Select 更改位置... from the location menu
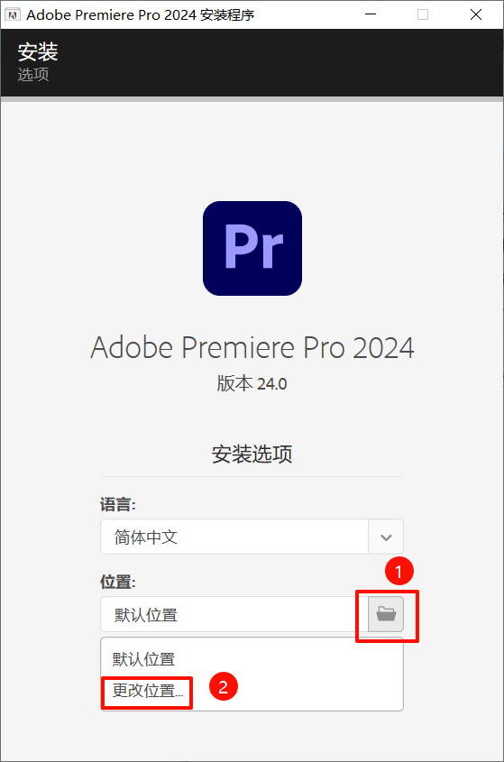504x762 pixels. pyautogui.click(x=148, y=691)
